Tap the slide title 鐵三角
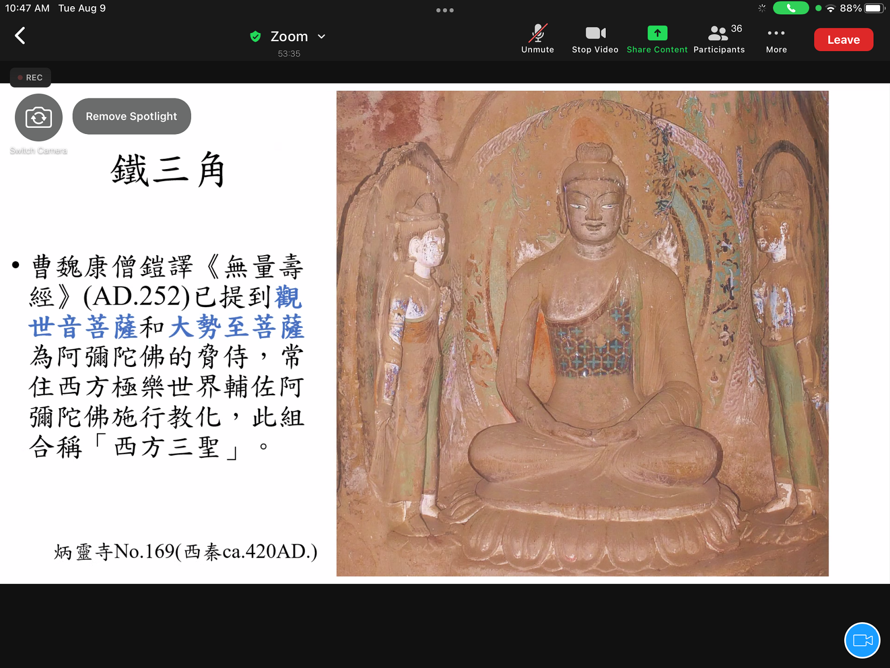This screenshot has height=668, width=890. 168,170
